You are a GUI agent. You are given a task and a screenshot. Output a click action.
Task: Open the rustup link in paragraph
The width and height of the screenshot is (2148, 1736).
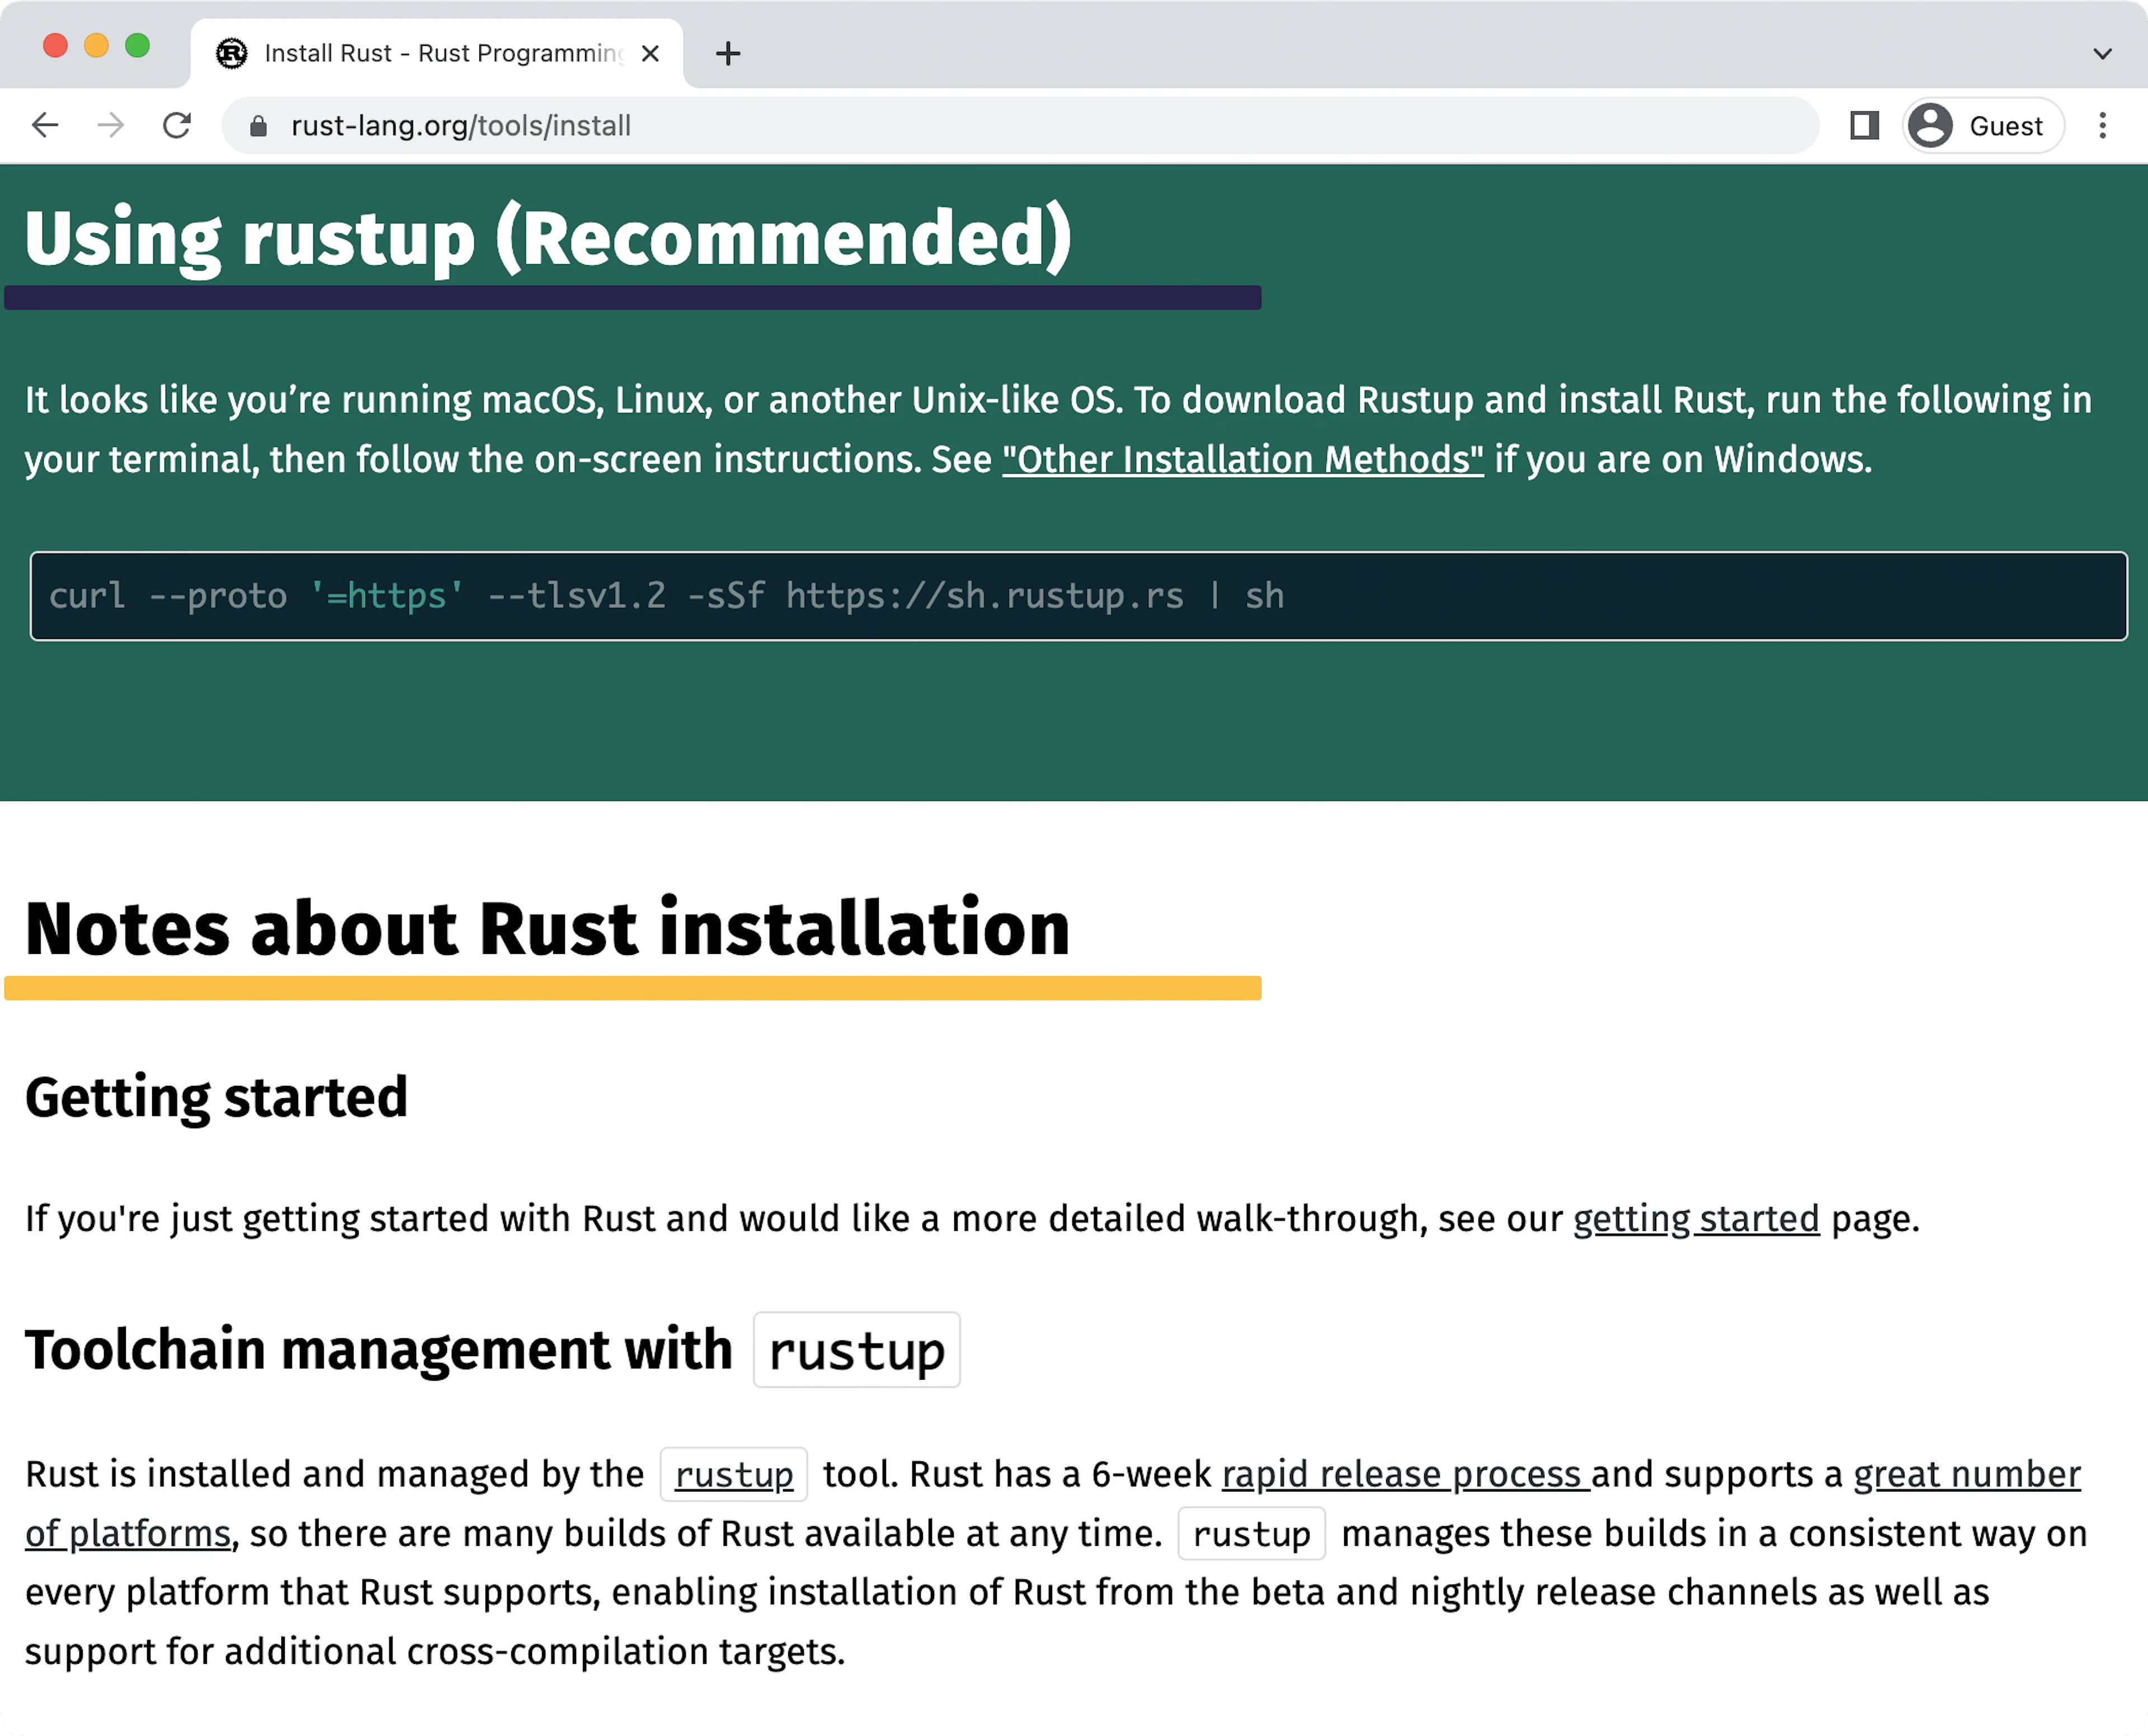tap(734, 1475)
